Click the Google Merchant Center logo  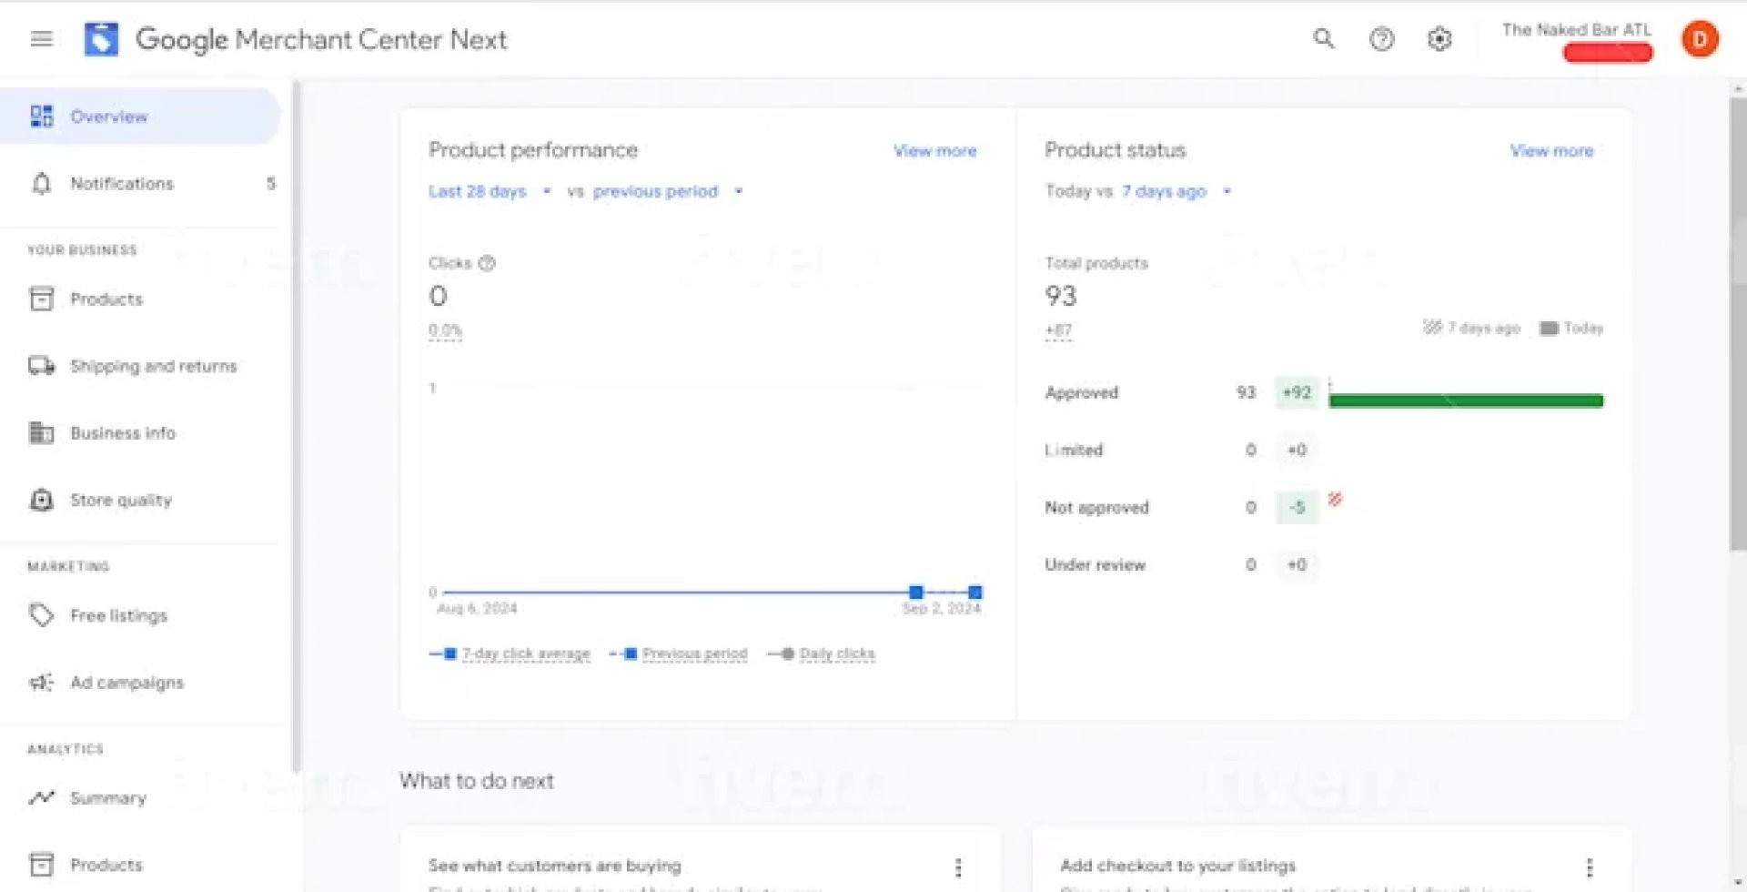[x=101, y=39]
